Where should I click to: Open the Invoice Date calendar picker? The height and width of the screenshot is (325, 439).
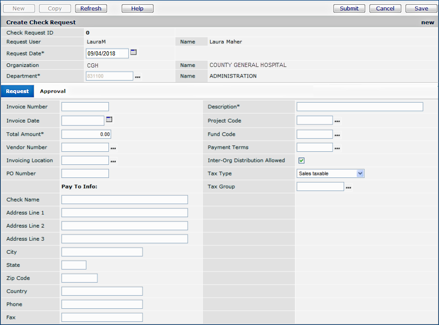tap(109, 120)
